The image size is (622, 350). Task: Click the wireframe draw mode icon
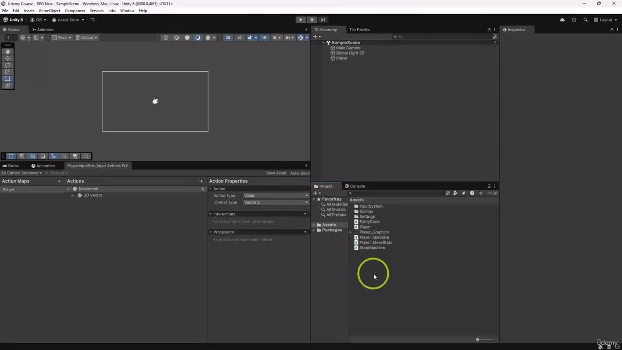pyautogui.click(x=166, y=37)
